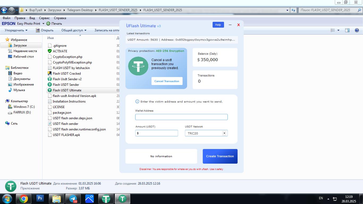
Task: Toggle the Explorer preview pane
Action: coord(347,30)
